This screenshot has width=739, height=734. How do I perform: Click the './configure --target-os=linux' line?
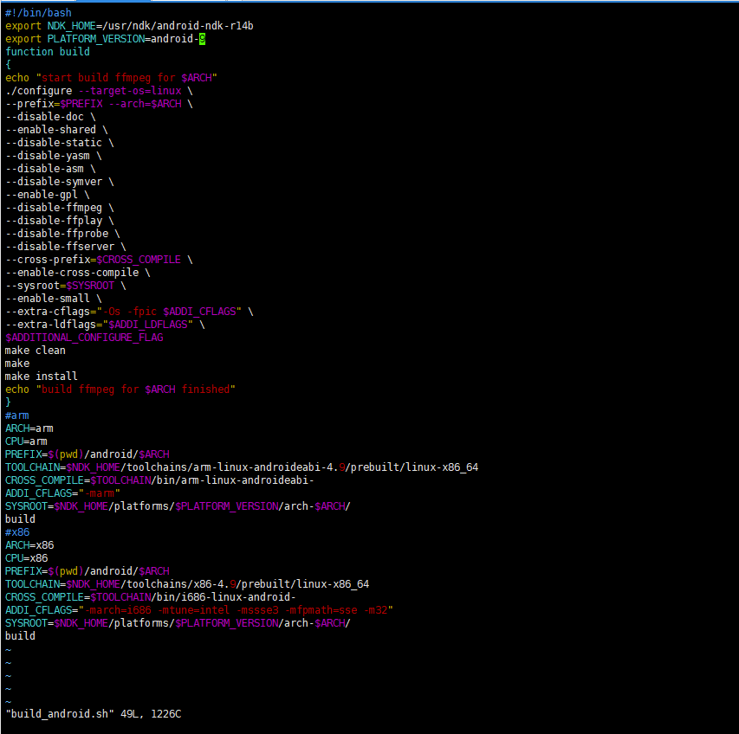point(99,91)
